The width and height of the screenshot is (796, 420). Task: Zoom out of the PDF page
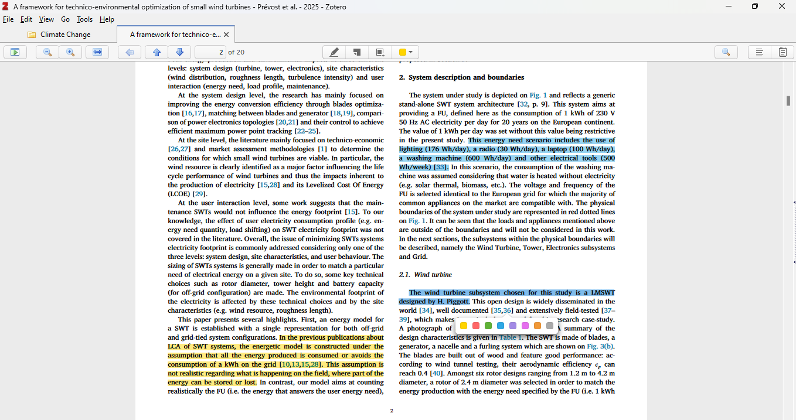pos(47,52)
